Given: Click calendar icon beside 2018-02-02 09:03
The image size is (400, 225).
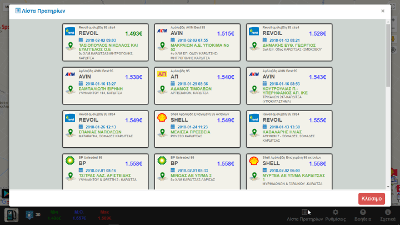Looking at the screenshot, I should pyautogui.click(x=81, y=40).
